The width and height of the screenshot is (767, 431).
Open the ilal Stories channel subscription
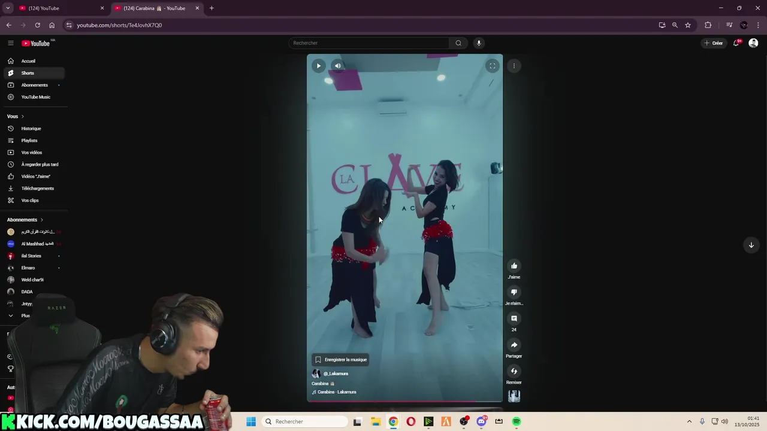point(34,256)
